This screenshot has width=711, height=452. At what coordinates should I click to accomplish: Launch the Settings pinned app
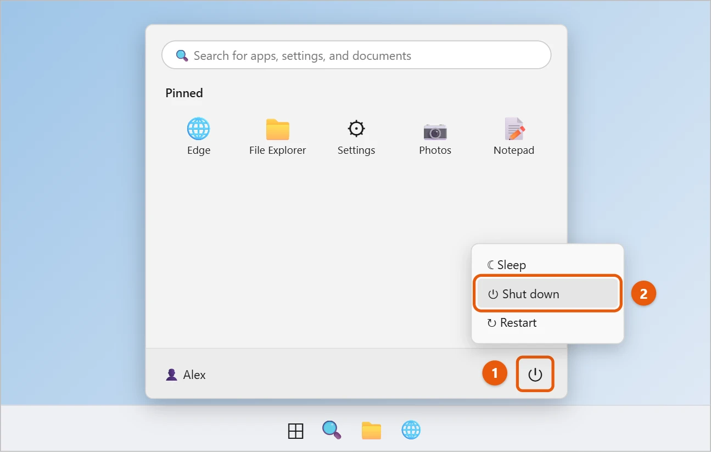click(x=356, y=137)
